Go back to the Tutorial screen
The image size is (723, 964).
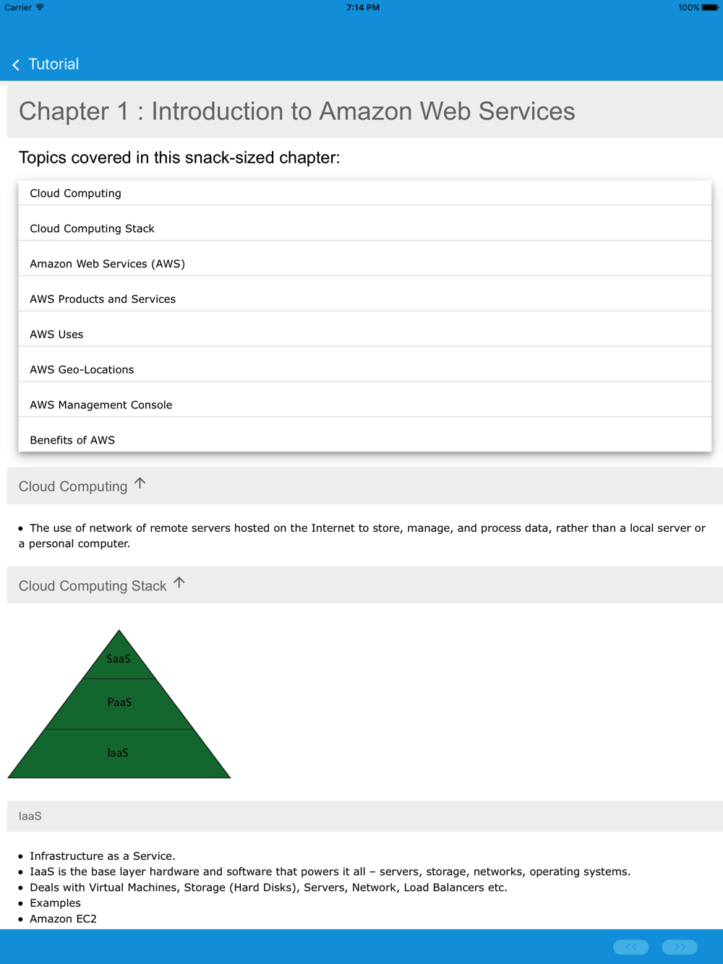point(53,64)
